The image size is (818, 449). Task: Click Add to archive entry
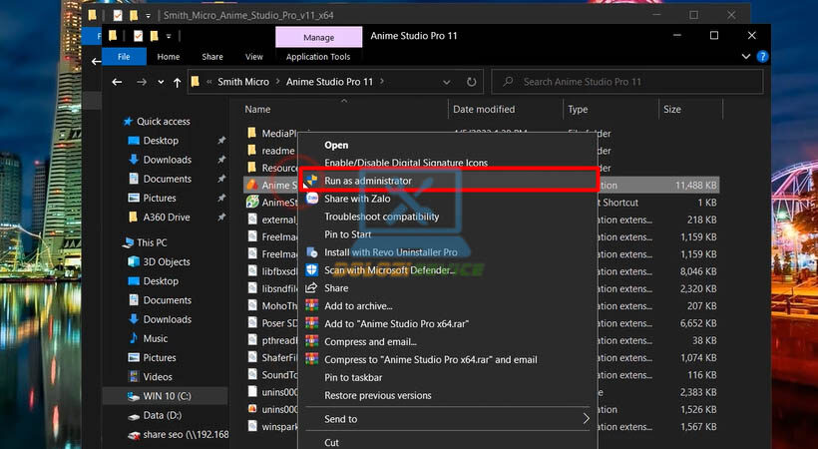click(358, 306)
